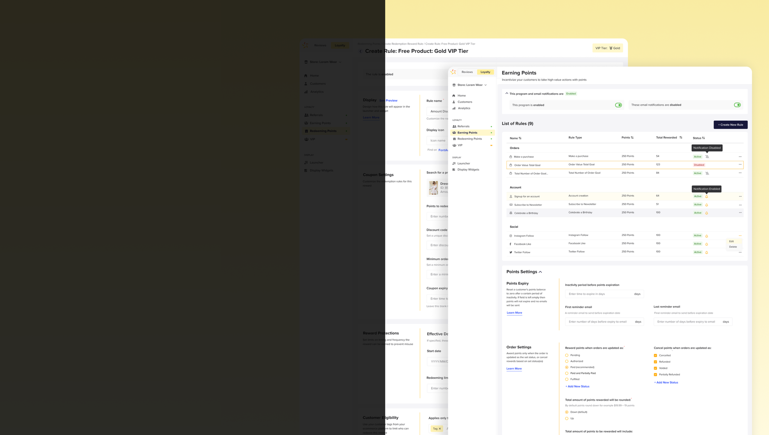Click the back arrow beside Create Rule title
This screenshot has height=435, width=769.
tap(361, 51)
